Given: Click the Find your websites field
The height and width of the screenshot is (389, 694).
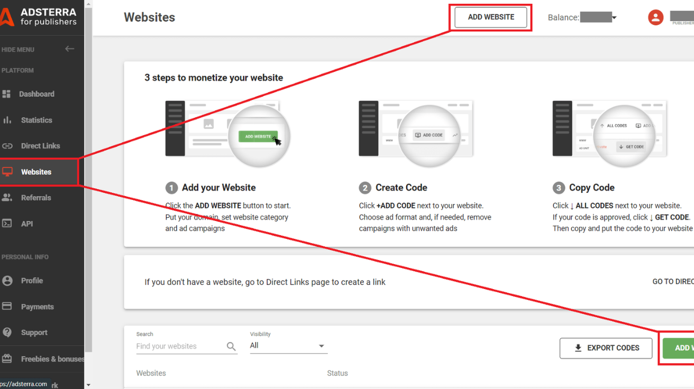Looking at the screenshot, I should pos(180,347).
